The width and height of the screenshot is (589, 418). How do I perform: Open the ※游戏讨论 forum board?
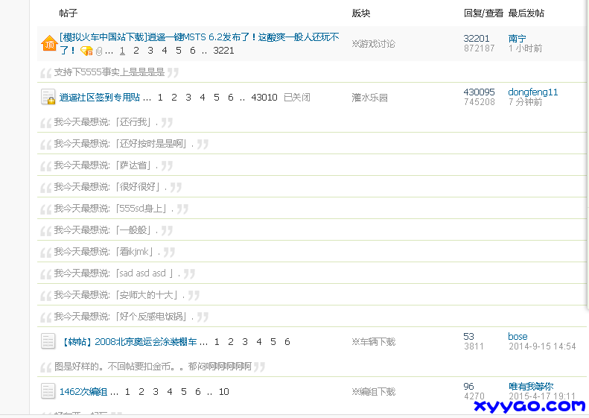[x=373, y=44]
